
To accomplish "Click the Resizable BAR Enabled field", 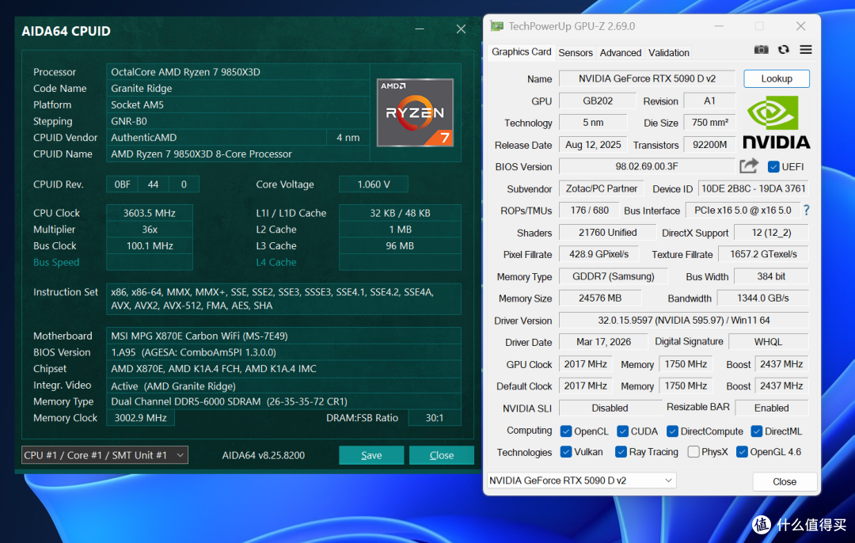I will click(x=772, y=408).
